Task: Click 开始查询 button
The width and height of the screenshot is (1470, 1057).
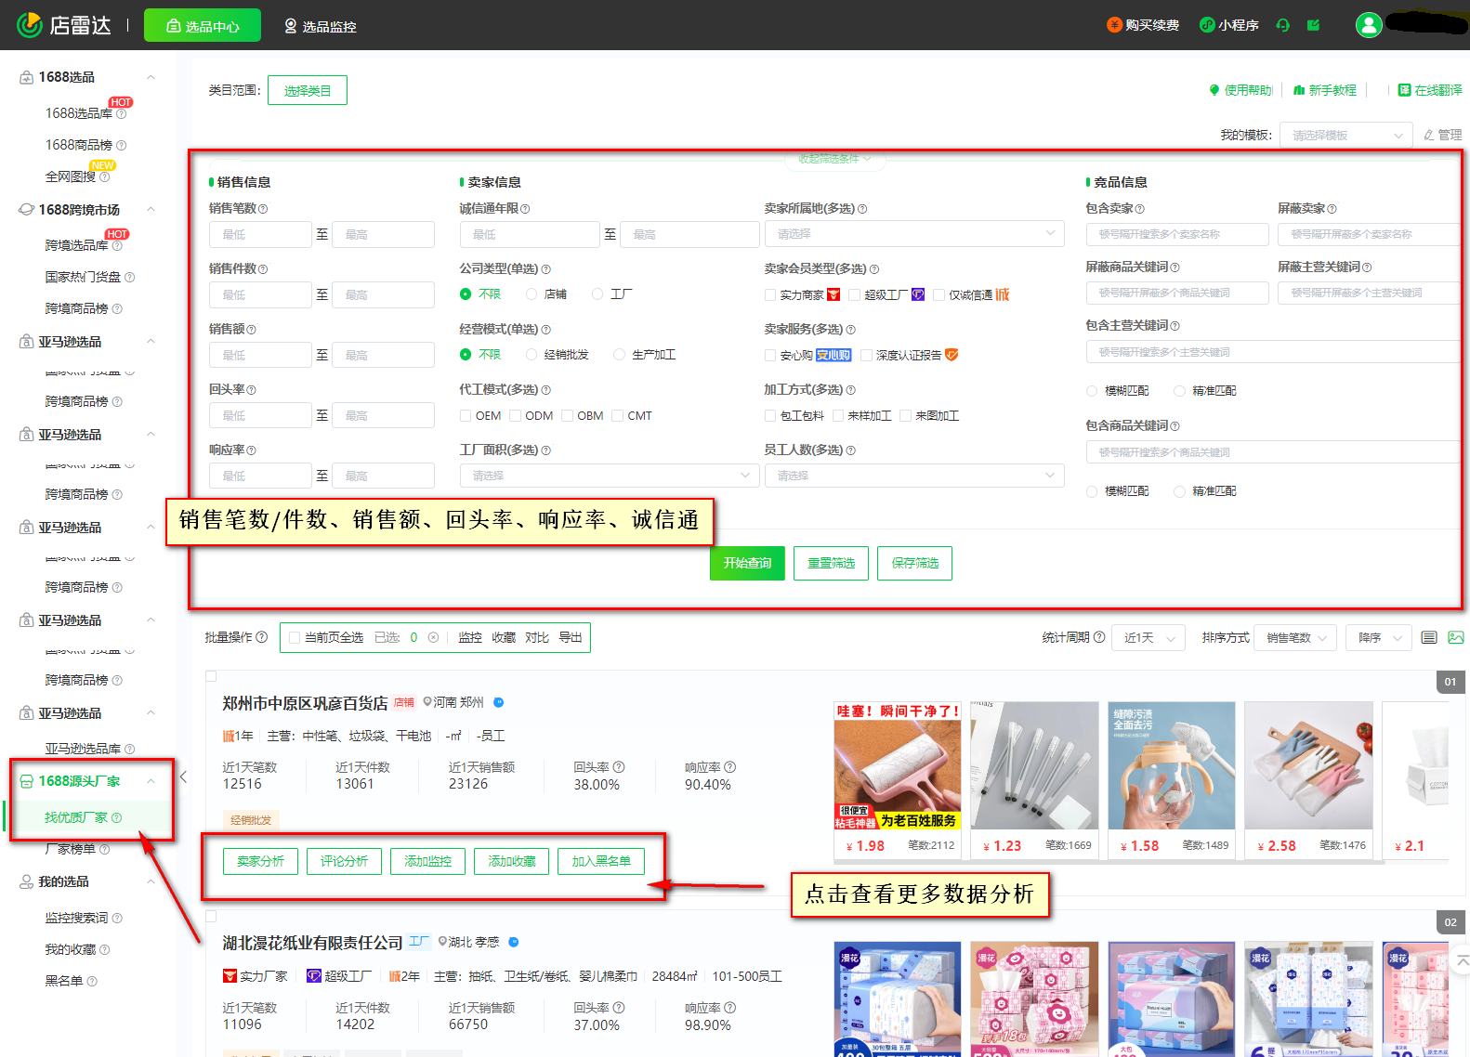Action: click(x=747, y=563)
